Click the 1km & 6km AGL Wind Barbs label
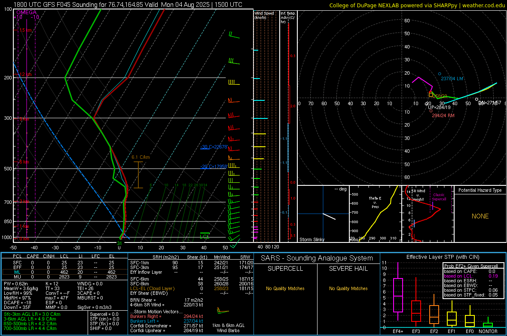 click(x=228, y=328)
